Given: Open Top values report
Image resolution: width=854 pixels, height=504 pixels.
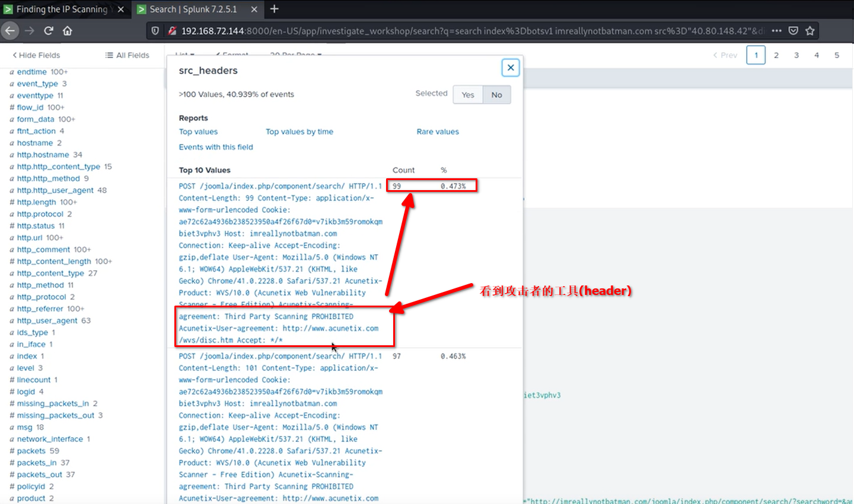Looking at the screenshot, I should (198, 131).
